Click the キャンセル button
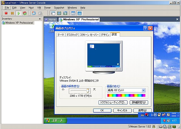This screenshot has width=181, height=129. coord(122,110)
